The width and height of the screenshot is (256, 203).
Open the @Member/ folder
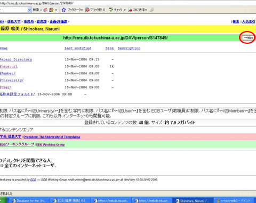(x=7, y=73)
